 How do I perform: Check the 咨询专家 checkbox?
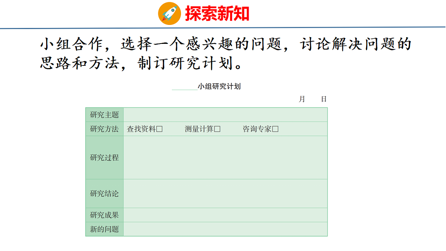[275, 129]
